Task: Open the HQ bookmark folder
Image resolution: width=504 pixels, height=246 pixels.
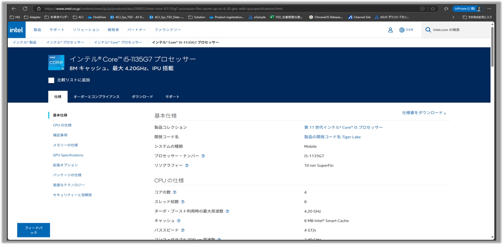Action: pyautogui.click(x=15, y=17)
